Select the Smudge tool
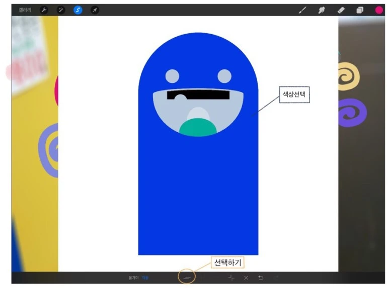 click(322, 10)
